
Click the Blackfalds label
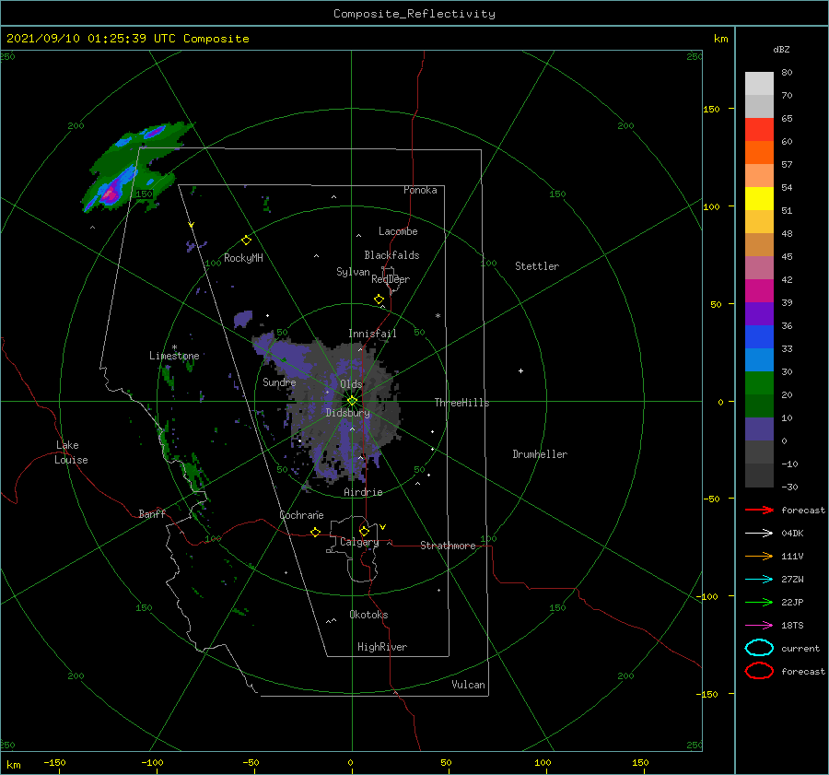[391, 255]
